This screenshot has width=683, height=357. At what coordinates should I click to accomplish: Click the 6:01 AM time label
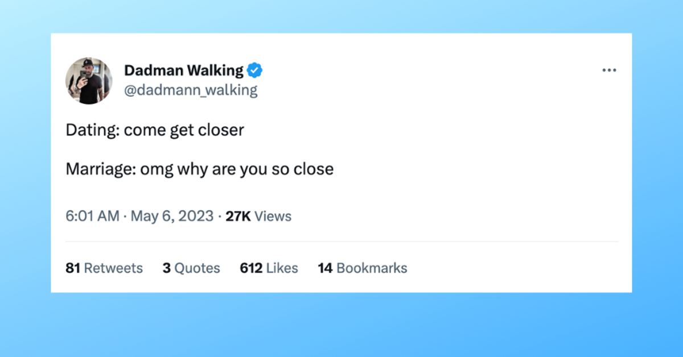pyautogui.click(x=92, y=216)
